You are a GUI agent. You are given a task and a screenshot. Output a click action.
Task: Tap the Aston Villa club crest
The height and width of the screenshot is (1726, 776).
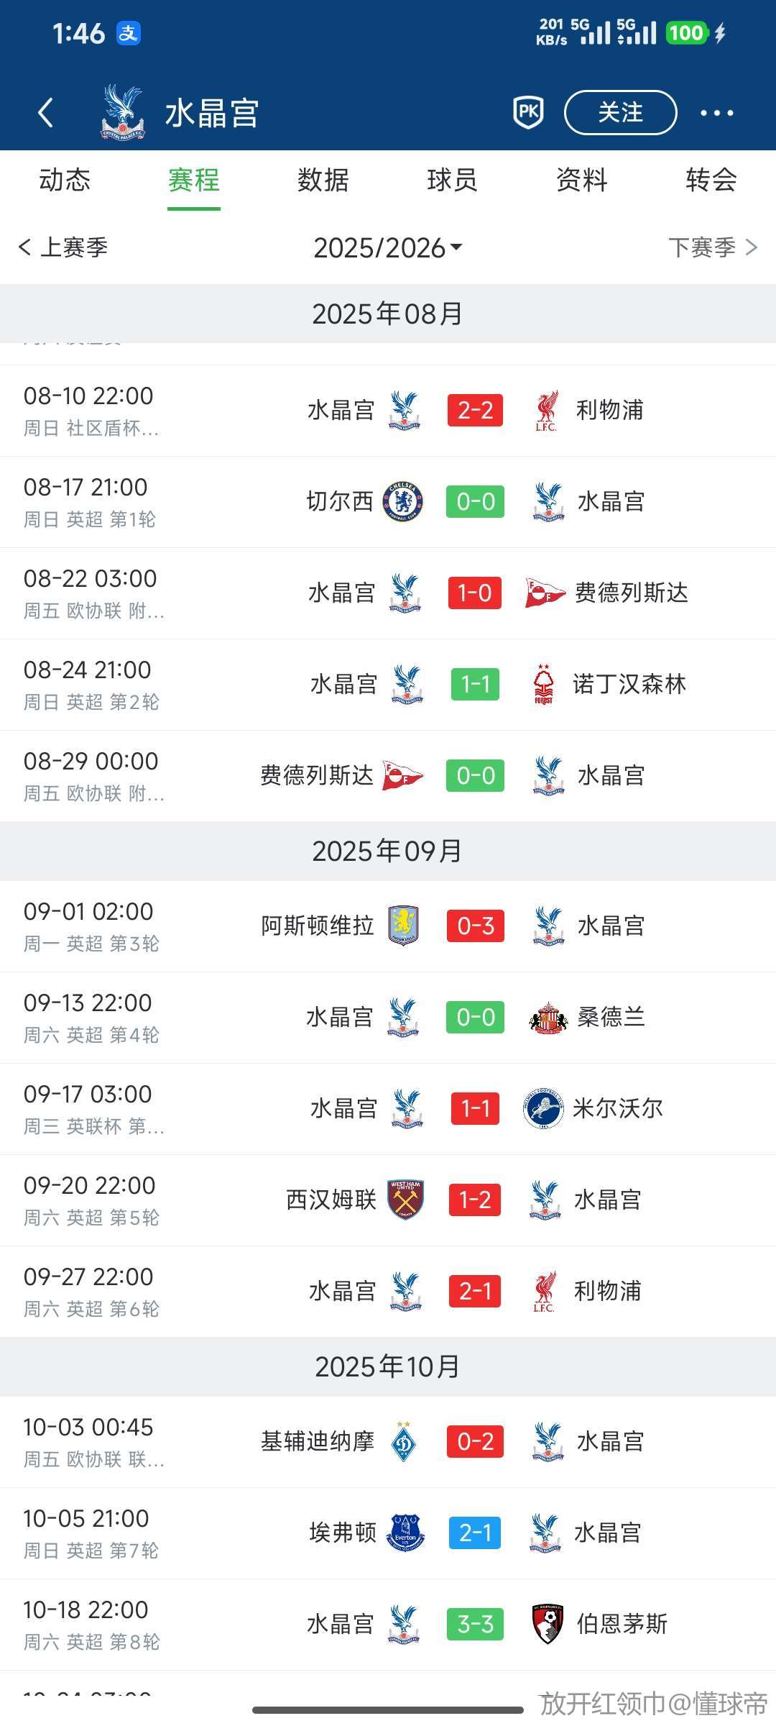tap(403, 926)
